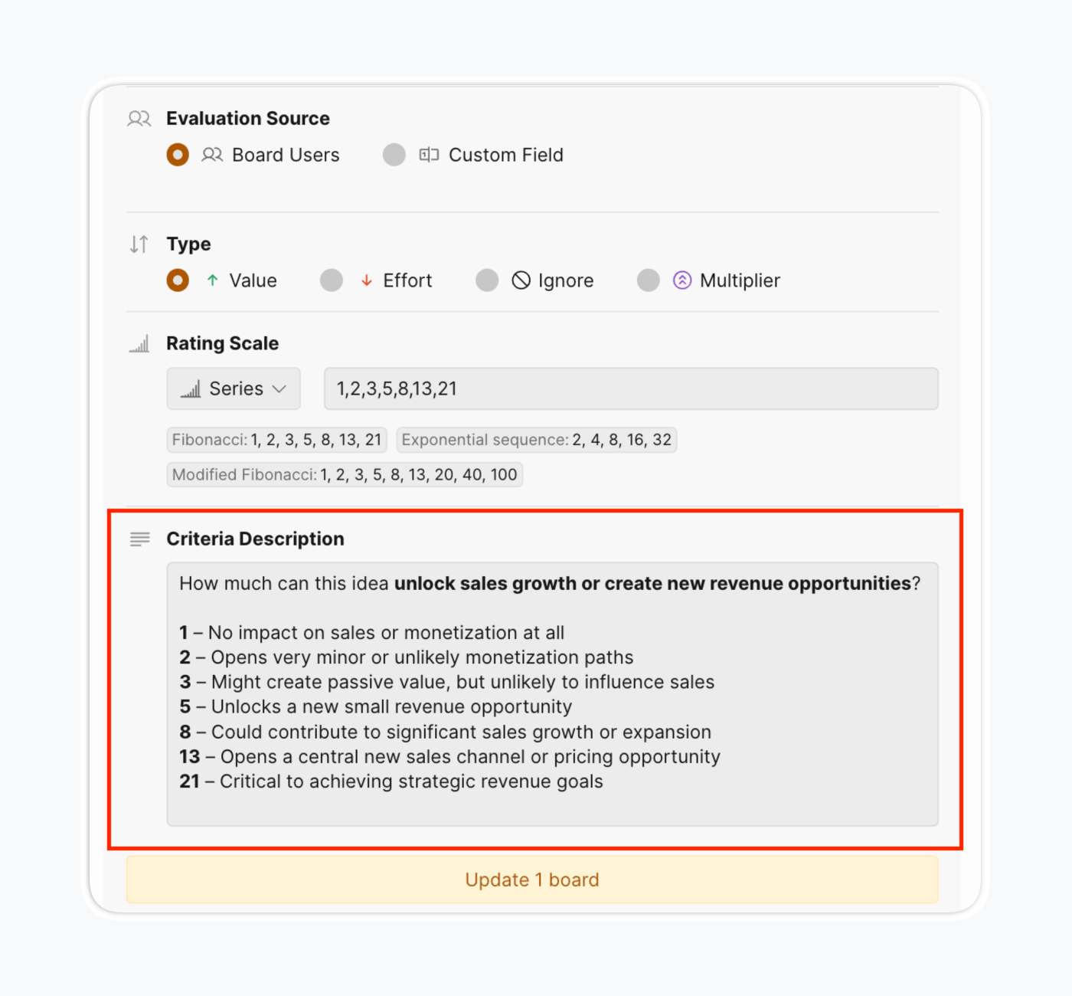Choose the Ignore type radio button
This screenshot has height=996, width=1072.
[487, 280]
